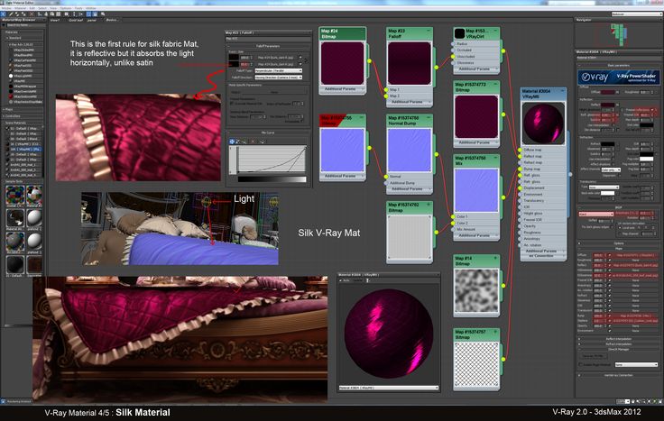This screenshot has width=664, height=421.
Task: Toggle the Bump map enable checkbox
Action: pos(610,316)
